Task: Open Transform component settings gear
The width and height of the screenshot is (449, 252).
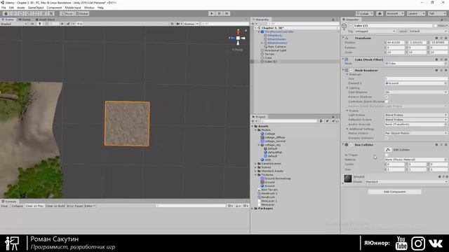Action: [x=446, y=38]
